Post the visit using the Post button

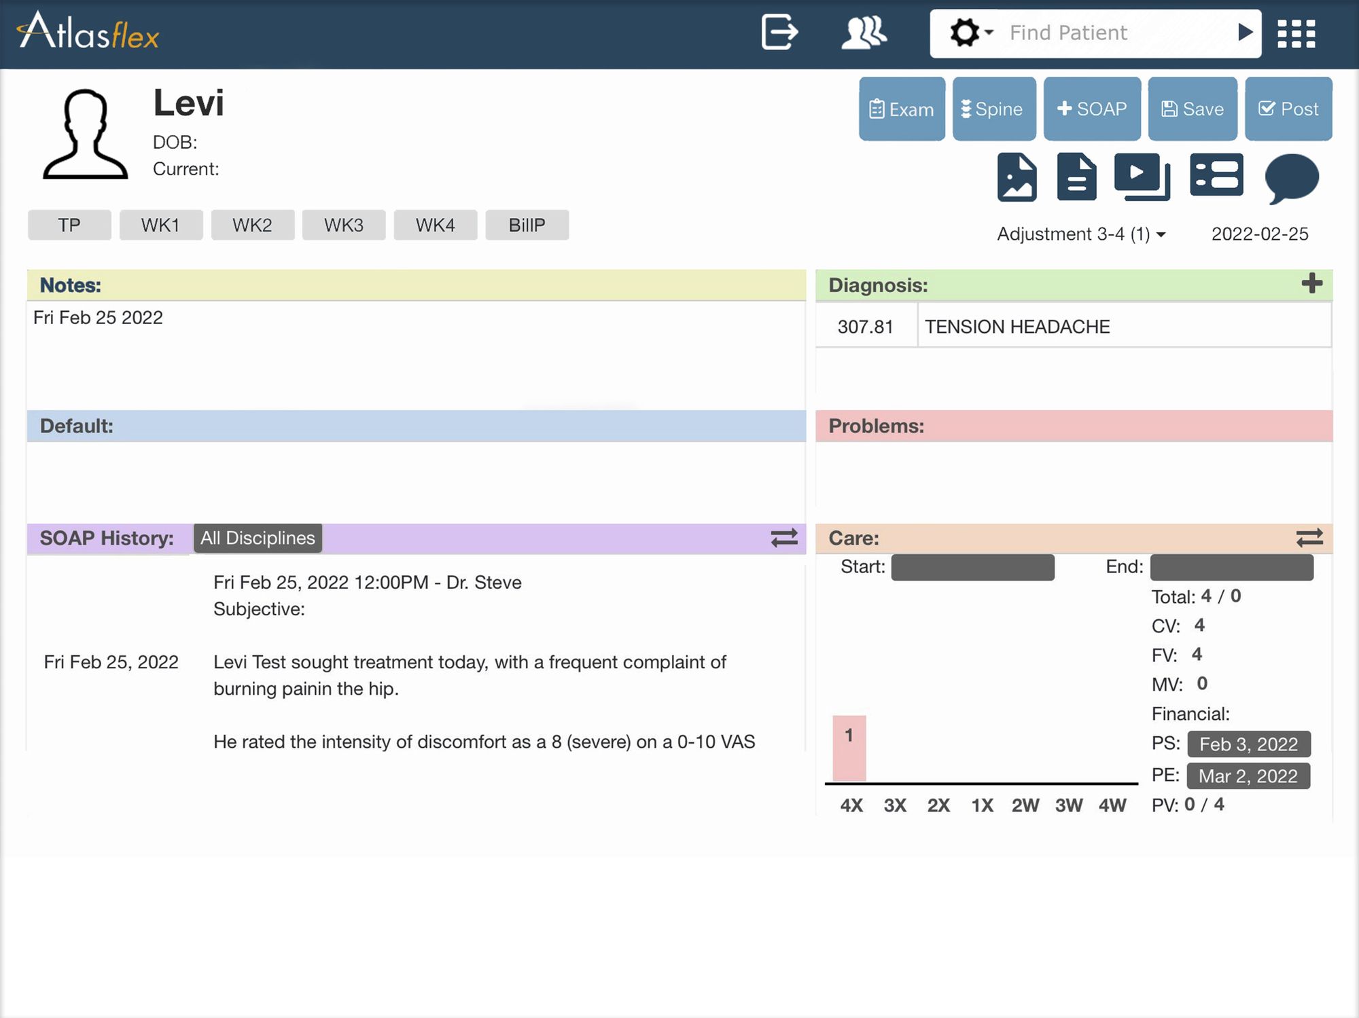1288,109
